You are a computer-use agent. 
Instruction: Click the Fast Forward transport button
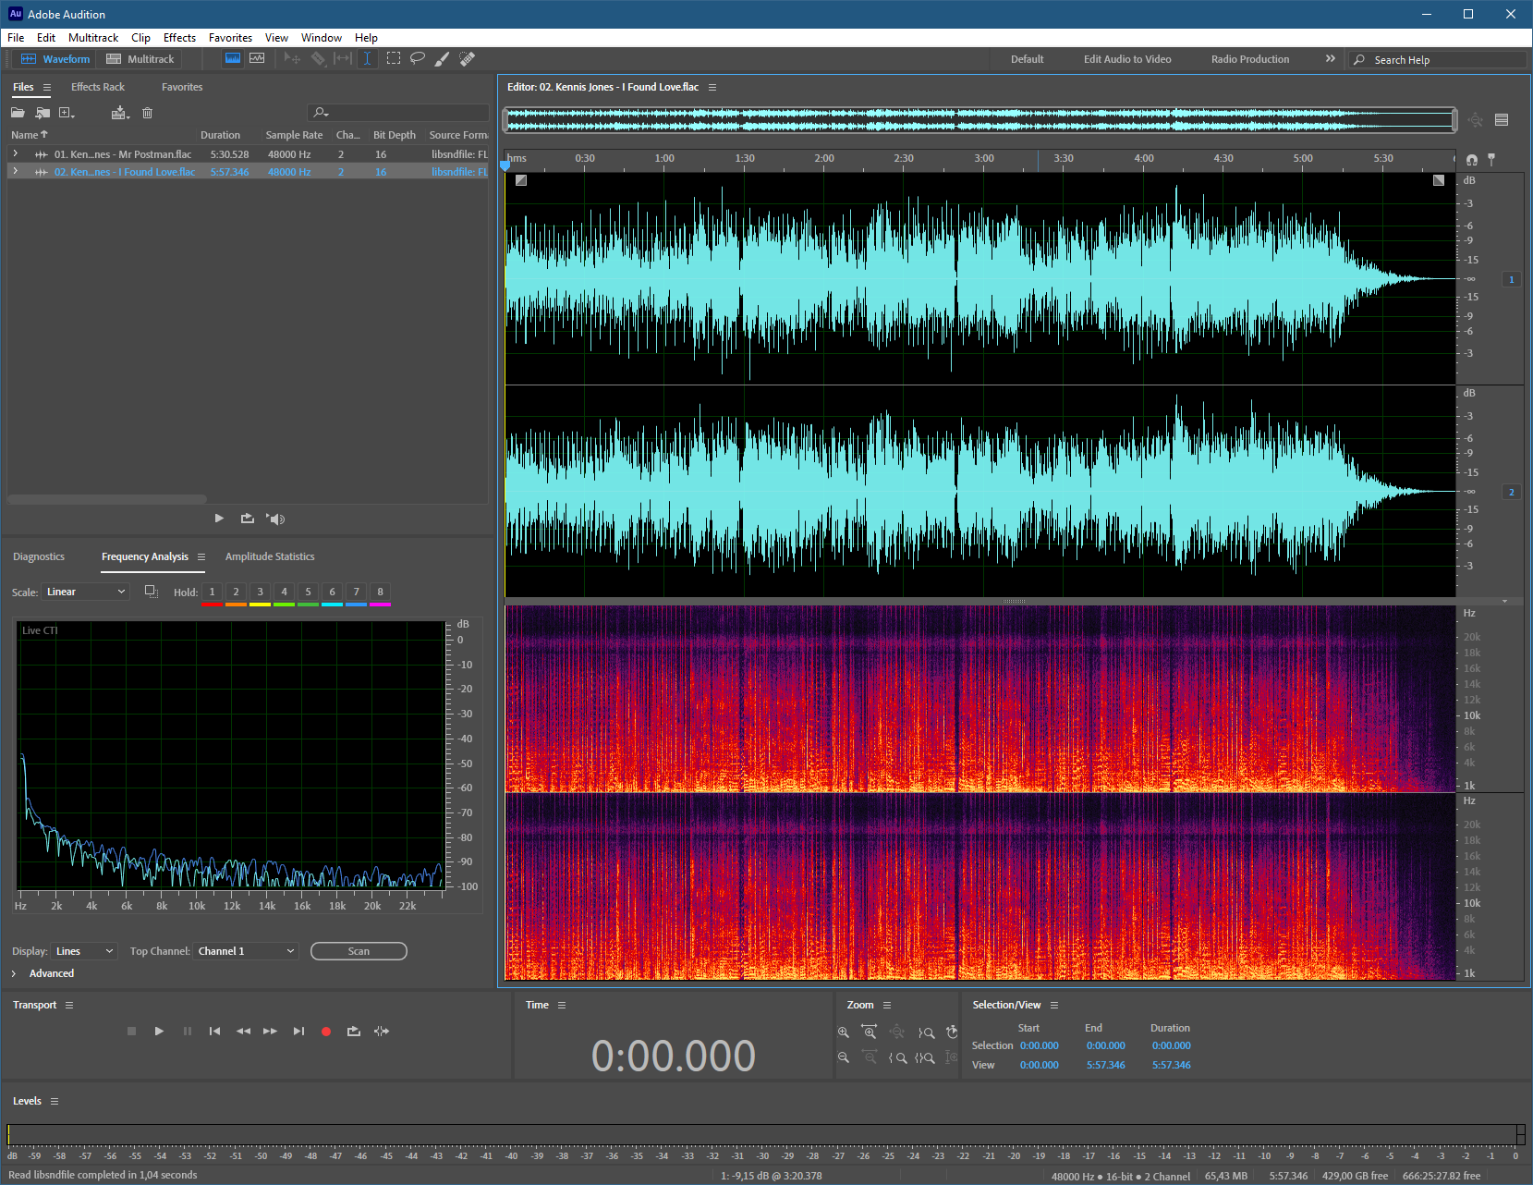[x=270, y=1031]
